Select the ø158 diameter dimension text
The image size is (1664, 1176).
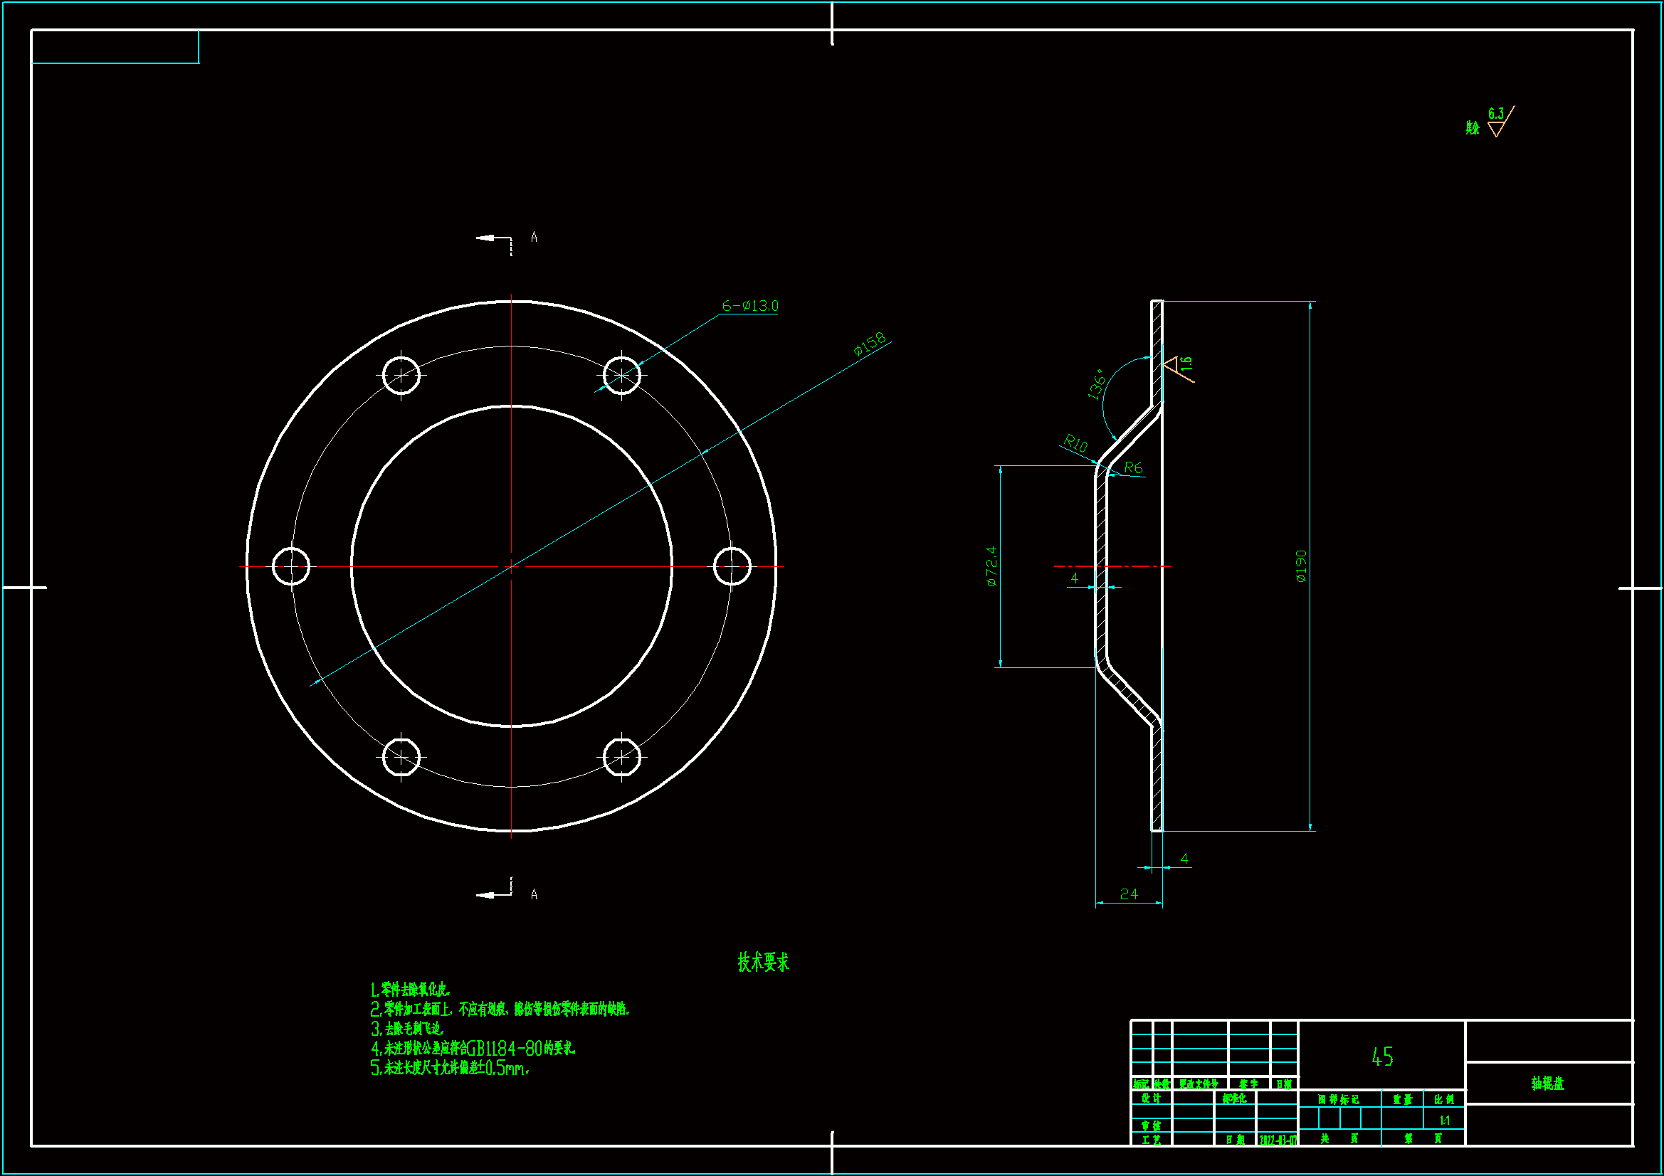[x=869, y=344]
